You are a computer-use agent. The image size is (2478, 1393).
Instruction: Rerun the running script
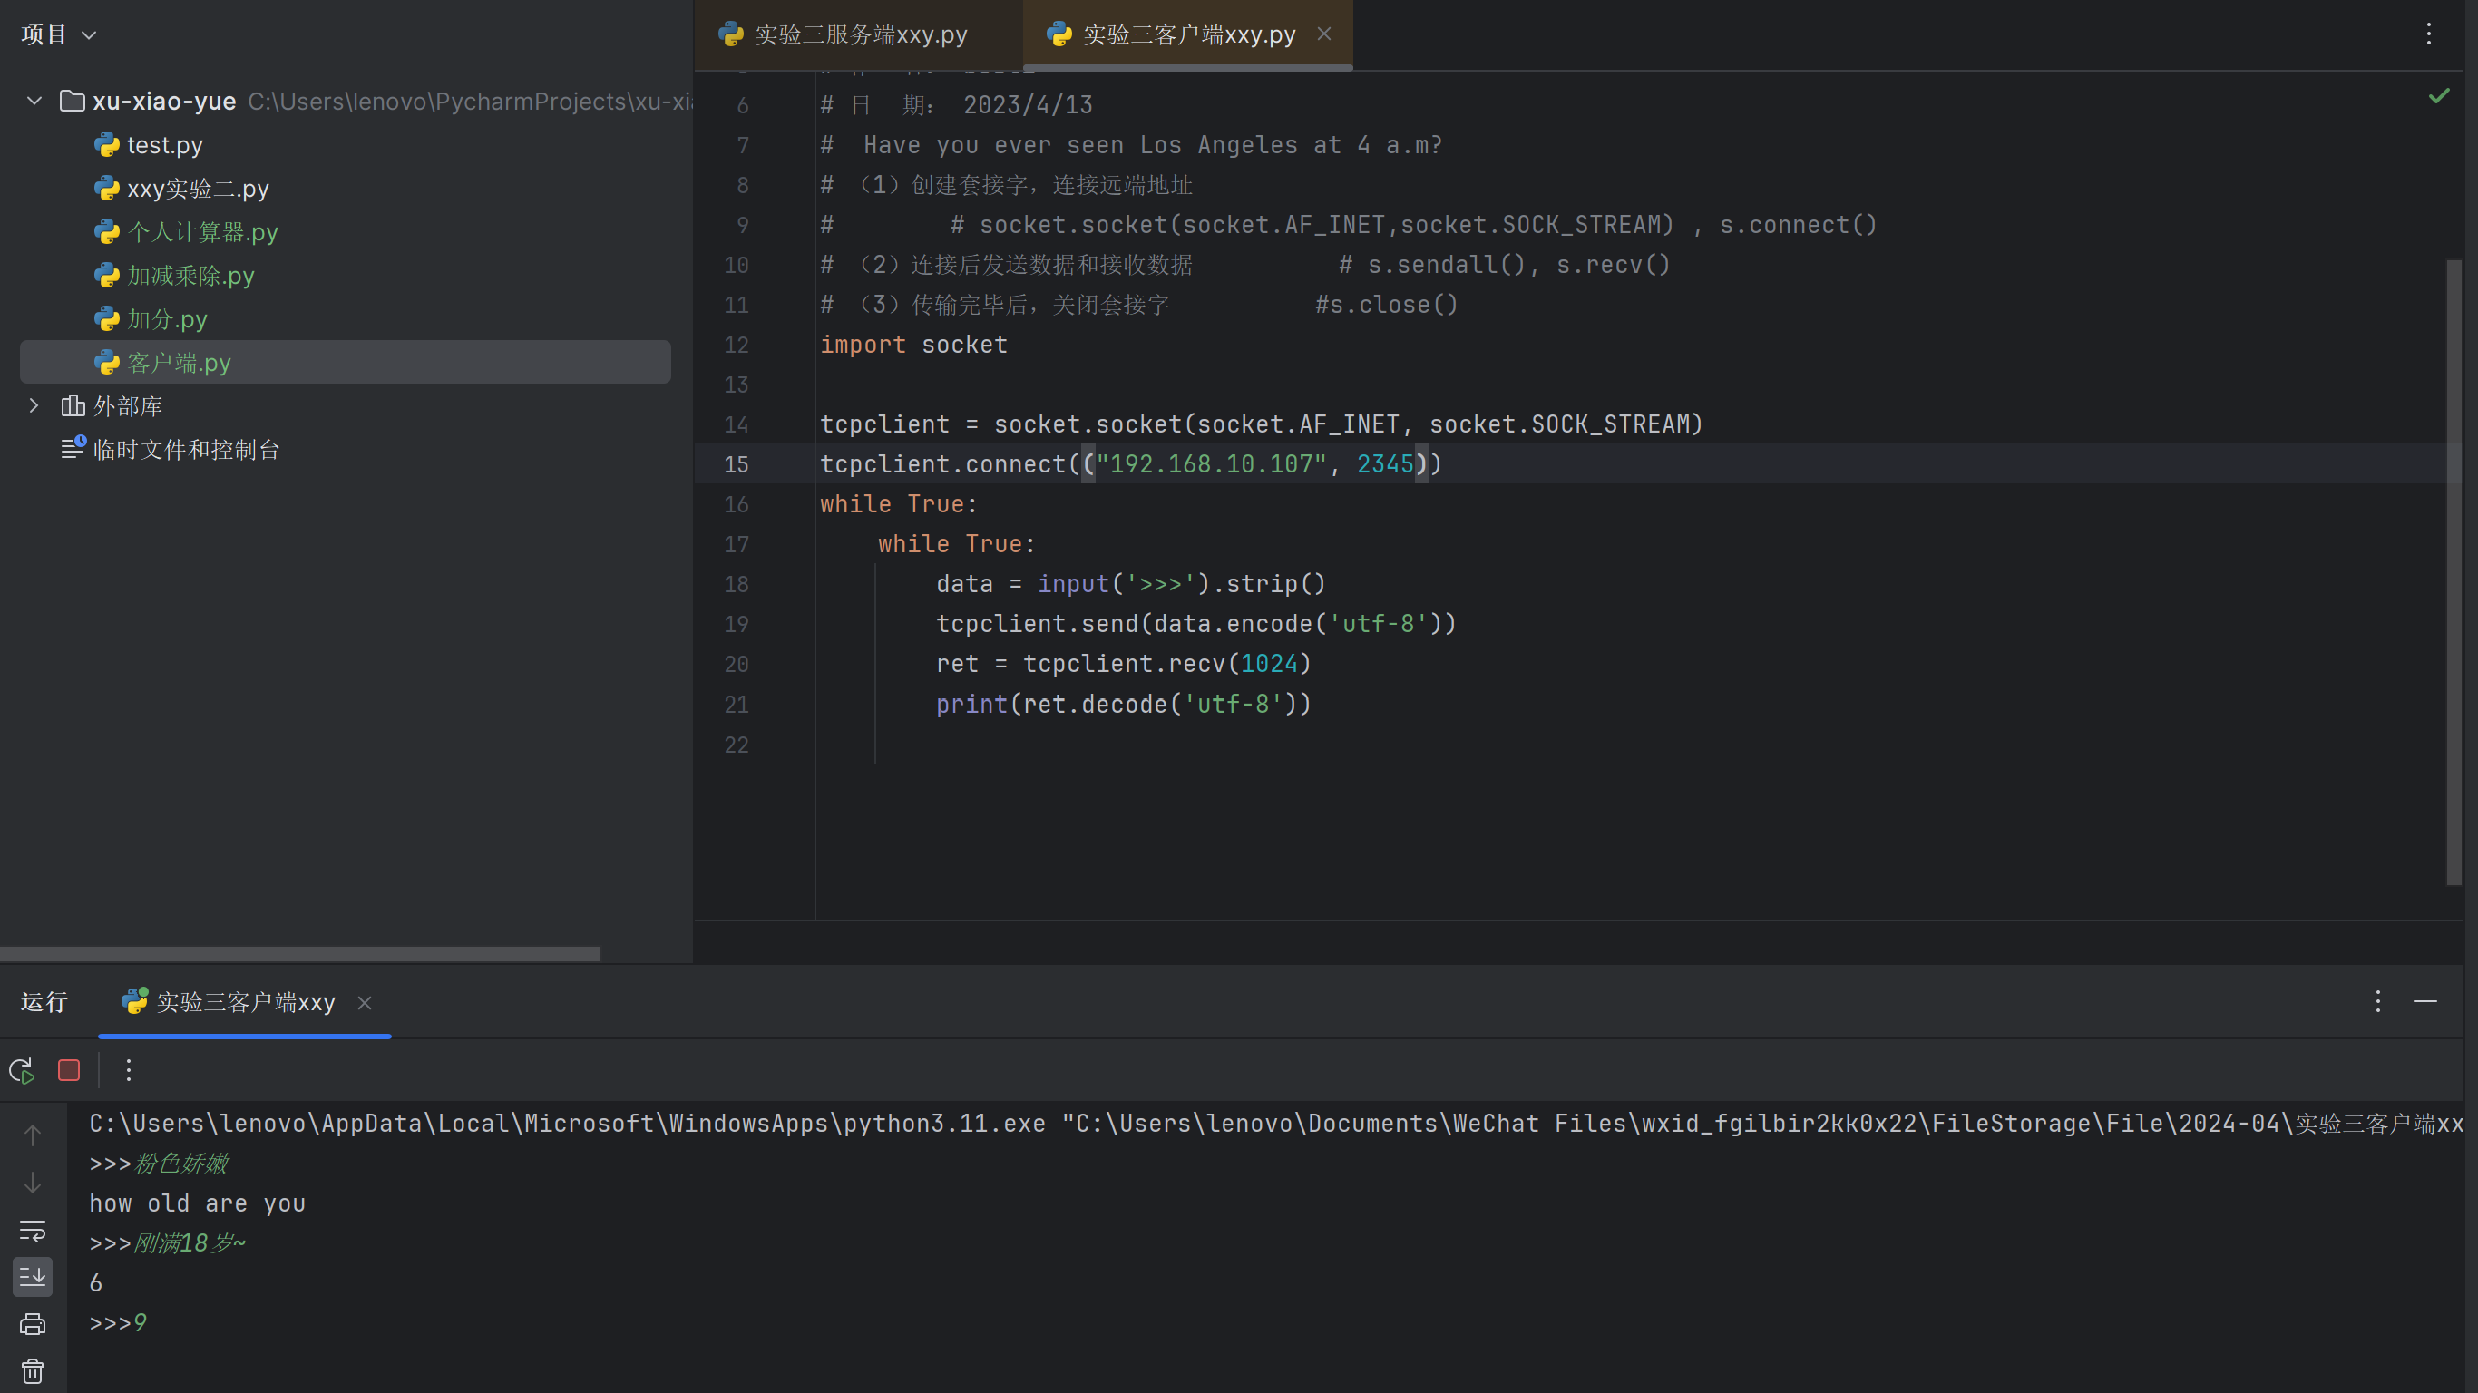point(22,1070)
